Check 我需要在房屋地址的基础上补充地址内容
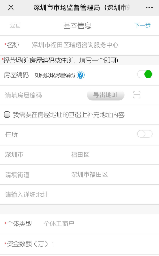The image size is (159, 256). coord(7,115)
